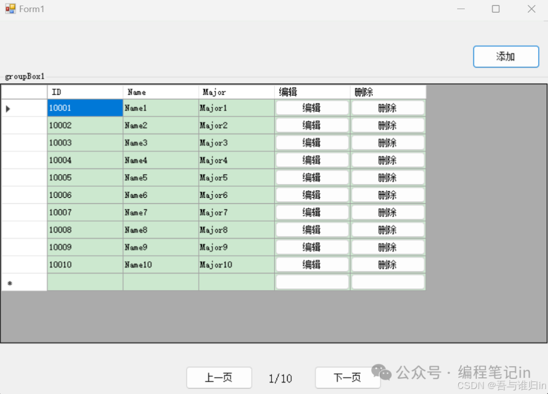This screenshot has width=548, height=394.
Task: Click 编辑 button for row 10001
Action: coord(312,108)
